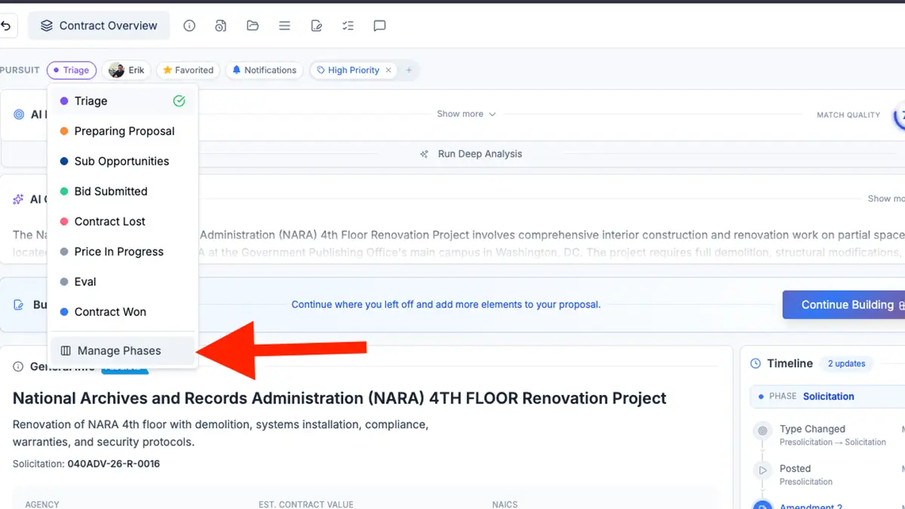Image resolution: width=905 pixels, height=509 pixels.
Task: Toggle the Favorited star chip
Action: 188,70
